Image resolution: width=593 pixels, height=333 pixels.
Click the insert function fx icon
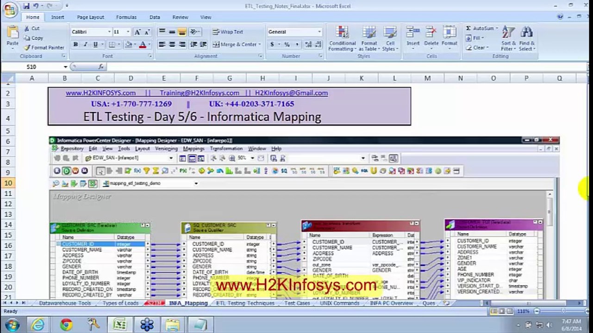pyautogui.click(x=101, y=67)
